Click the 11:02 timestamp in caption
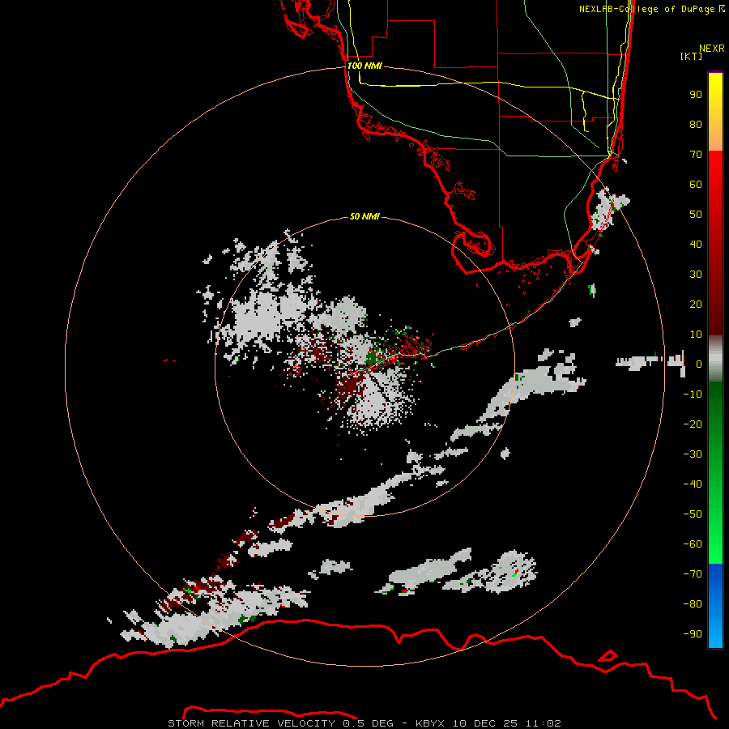 (543, 723)
